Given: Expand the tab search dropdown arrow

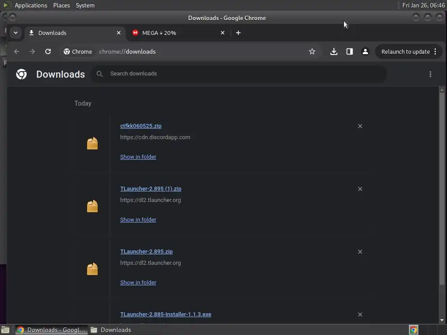Looking at the screenshot, I should (16, 33).
